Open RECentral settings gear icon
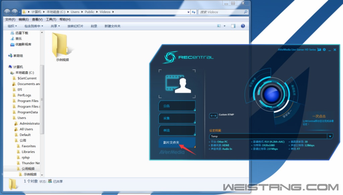 click(324, 50)
